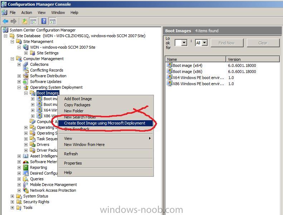Open the View menu in menu bar
The height and width of the screenshot is (215, 283).
coord(42,13)
